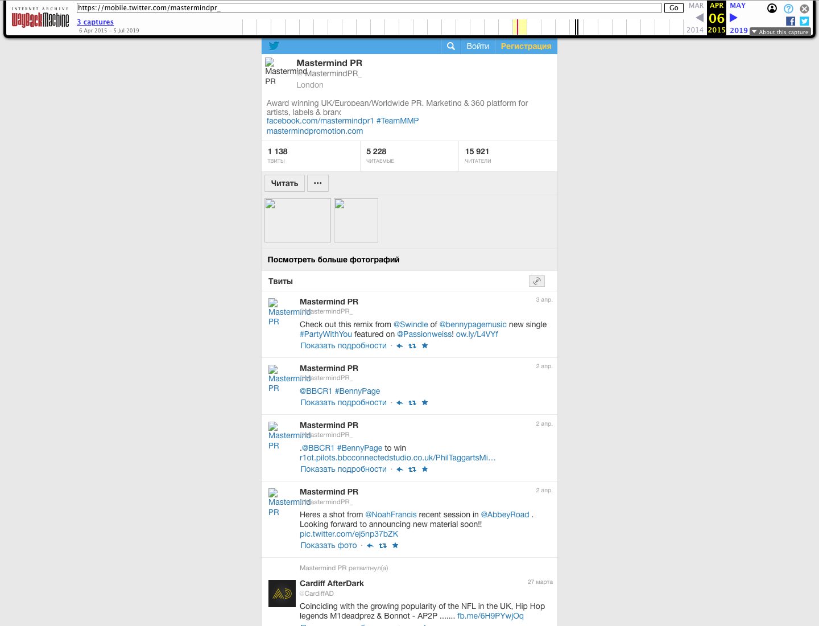Open #PartyWithYou hashtag link
Image resolution: width=819 pixels, height=626 pixels.
click(326, 334)
